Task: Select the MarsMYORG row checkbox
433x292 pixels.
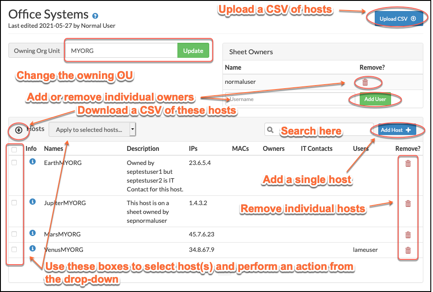Action: click(x=14, y=234)
